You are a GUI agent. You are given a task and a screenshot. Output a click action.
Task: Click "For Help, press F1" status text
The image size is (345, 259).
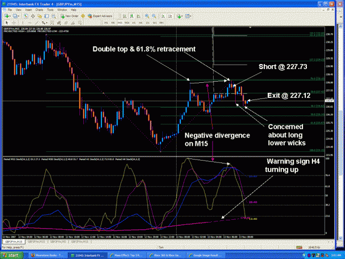[x=13, y=247]
